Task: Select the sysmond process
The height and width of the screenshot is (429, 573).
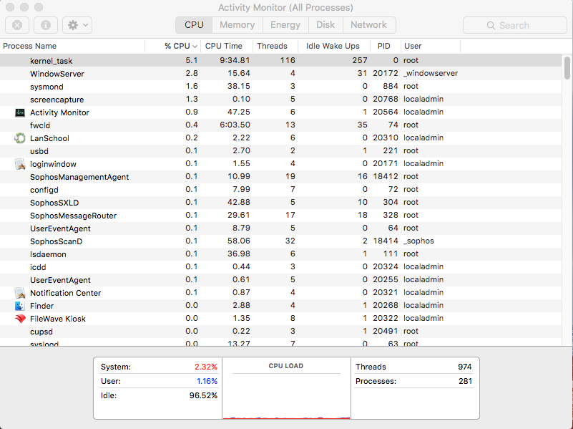Action: coord(280,87)
